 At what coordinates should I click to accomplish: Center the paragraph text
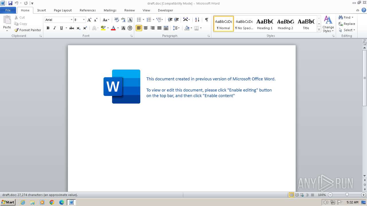click(146, 28)
